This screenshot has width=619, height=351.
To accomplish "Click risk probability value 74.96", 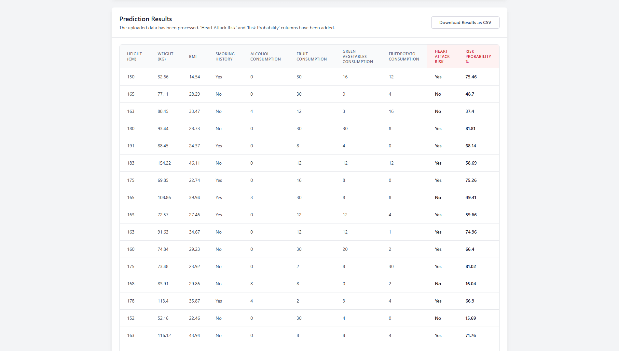I will [x=471, y=232].
